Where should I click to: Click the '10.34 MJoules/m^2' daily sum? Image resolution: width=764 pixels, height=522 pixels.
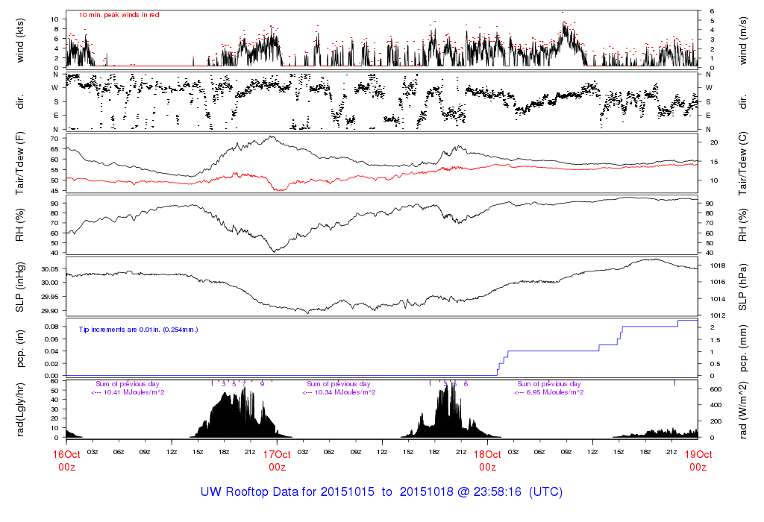coord(345,392)
